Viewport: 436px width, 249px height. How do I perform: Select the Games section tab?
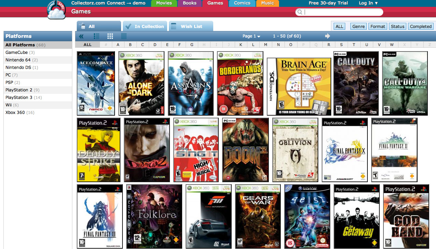[x=215, y=3]
